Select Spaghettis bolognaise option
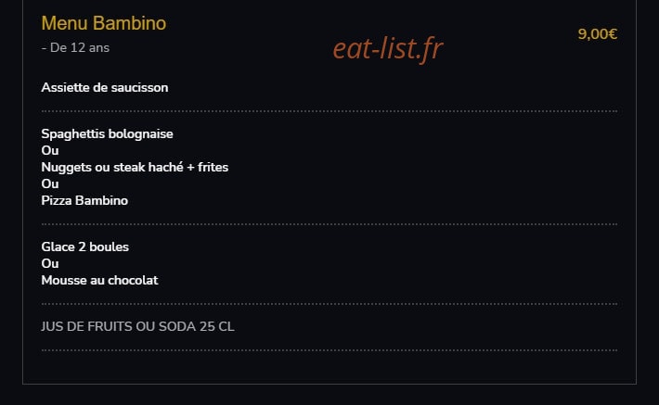Image resolution: width=659 pixels, height=405 pixels. 107,133
